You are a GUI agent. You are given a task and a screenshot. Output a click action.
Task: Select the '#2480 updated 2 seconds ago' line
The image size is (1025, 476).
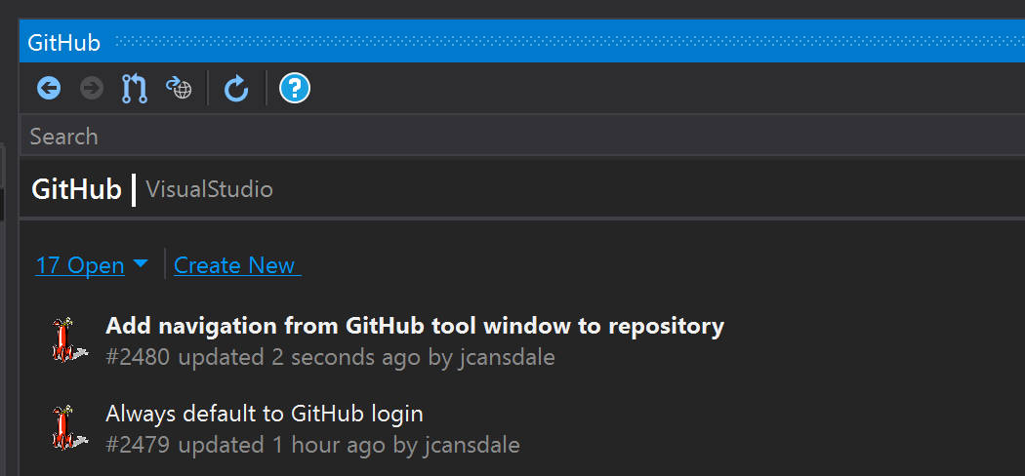[x=330, y=358]
